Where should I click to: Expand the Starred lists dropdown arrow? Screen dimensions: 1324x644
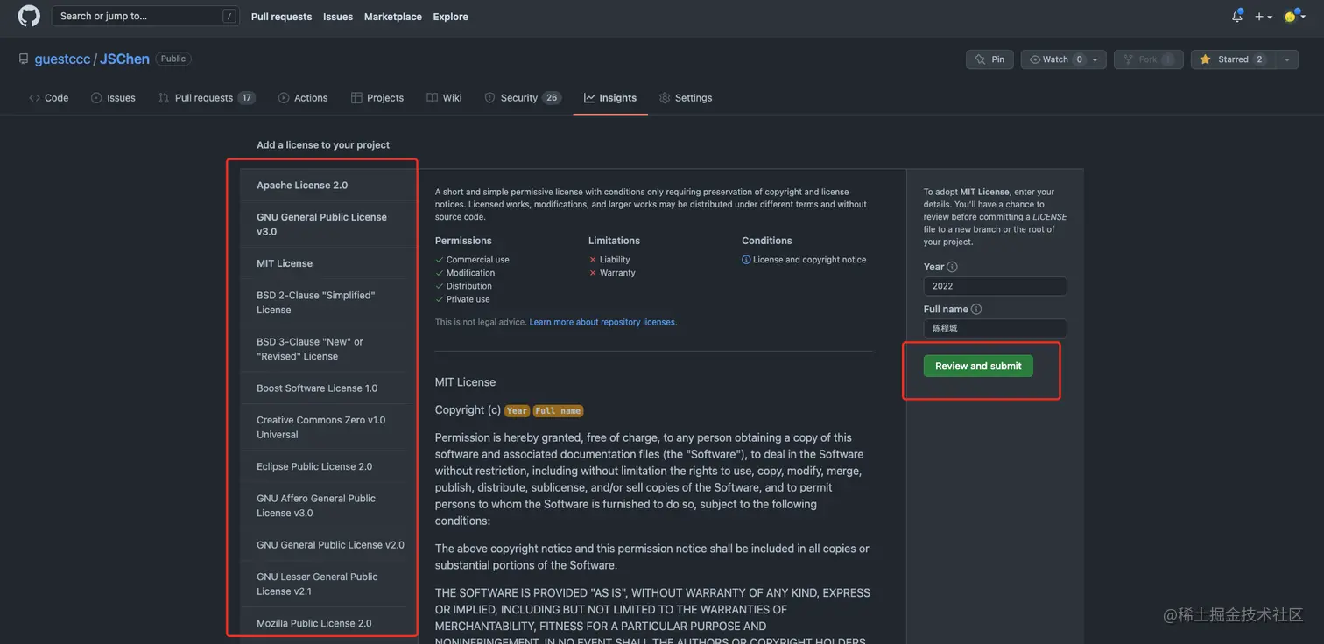[1286, 59]
